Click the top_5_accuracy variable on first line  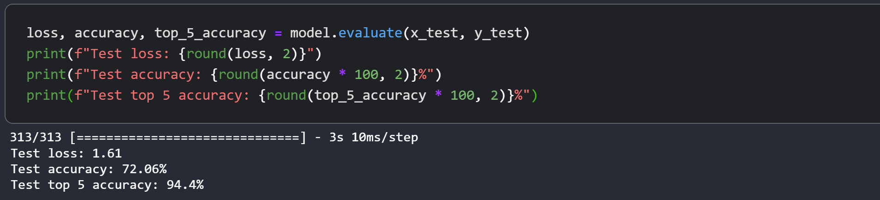click(210, 33)
